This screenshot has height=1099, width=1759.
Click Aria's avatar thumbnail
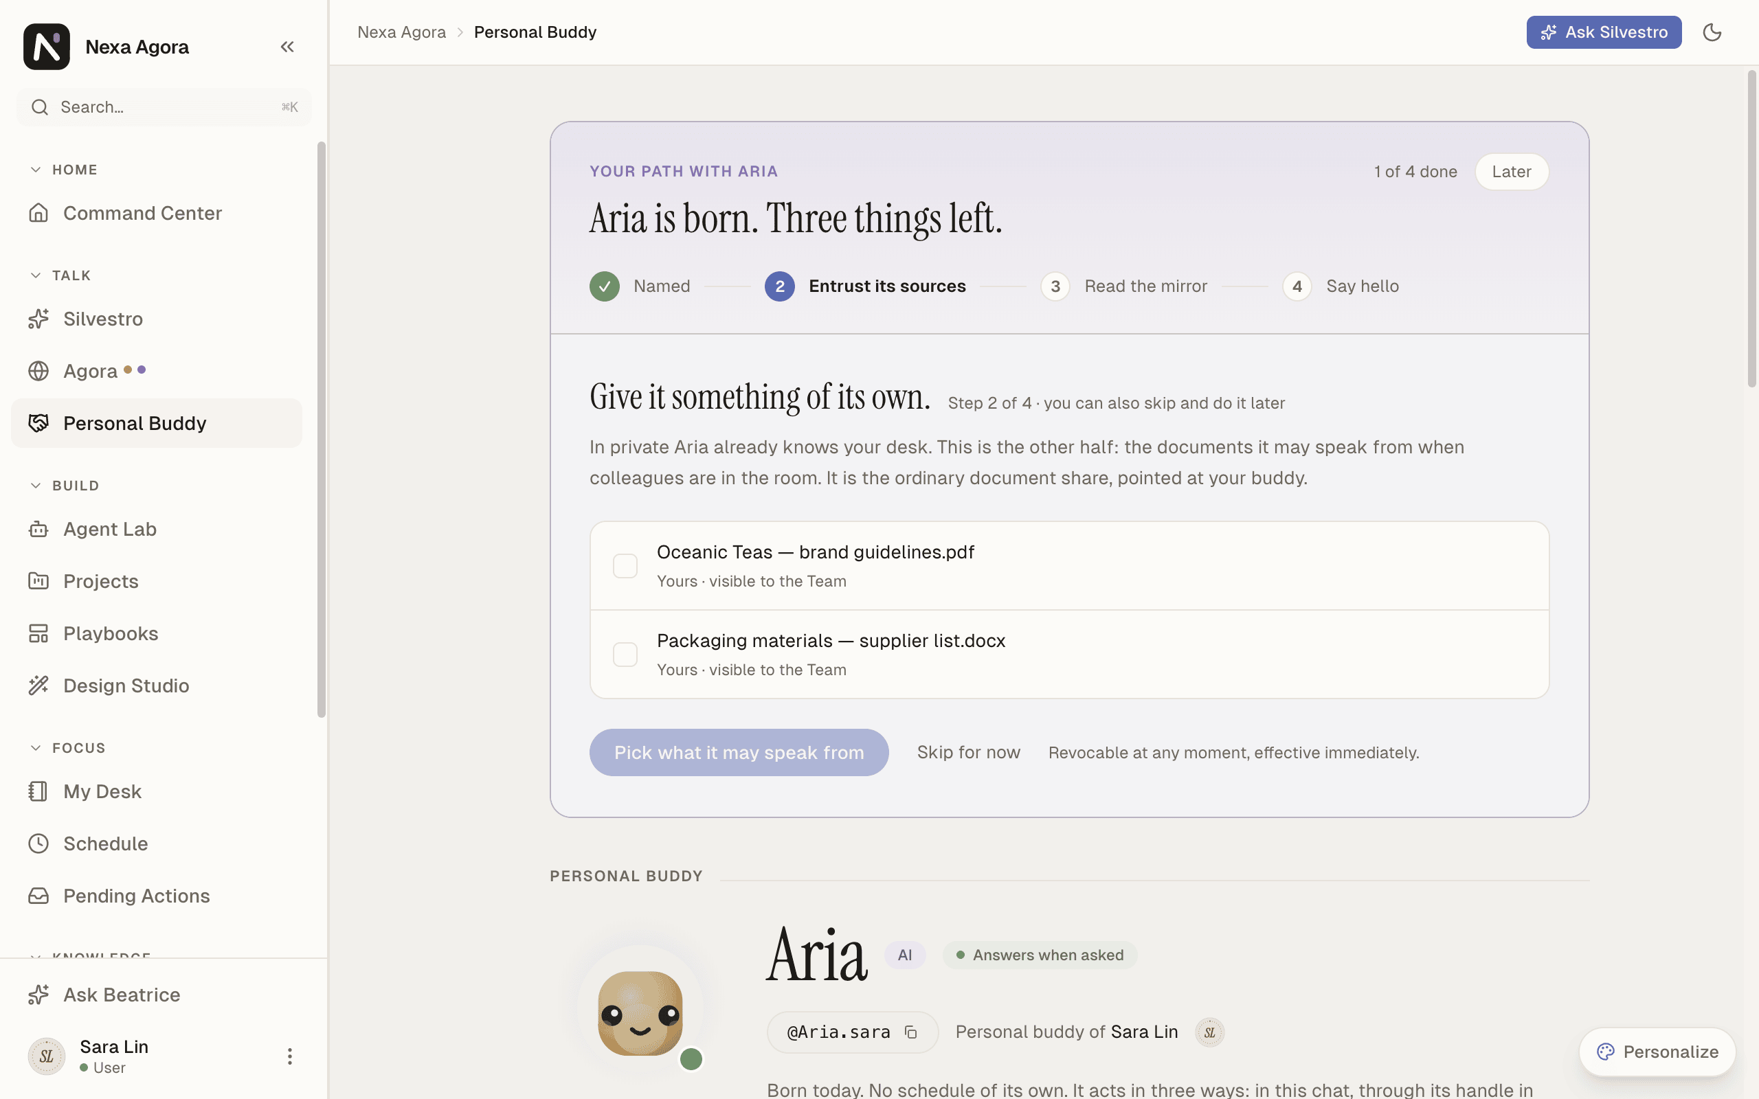pos(640,1012)
